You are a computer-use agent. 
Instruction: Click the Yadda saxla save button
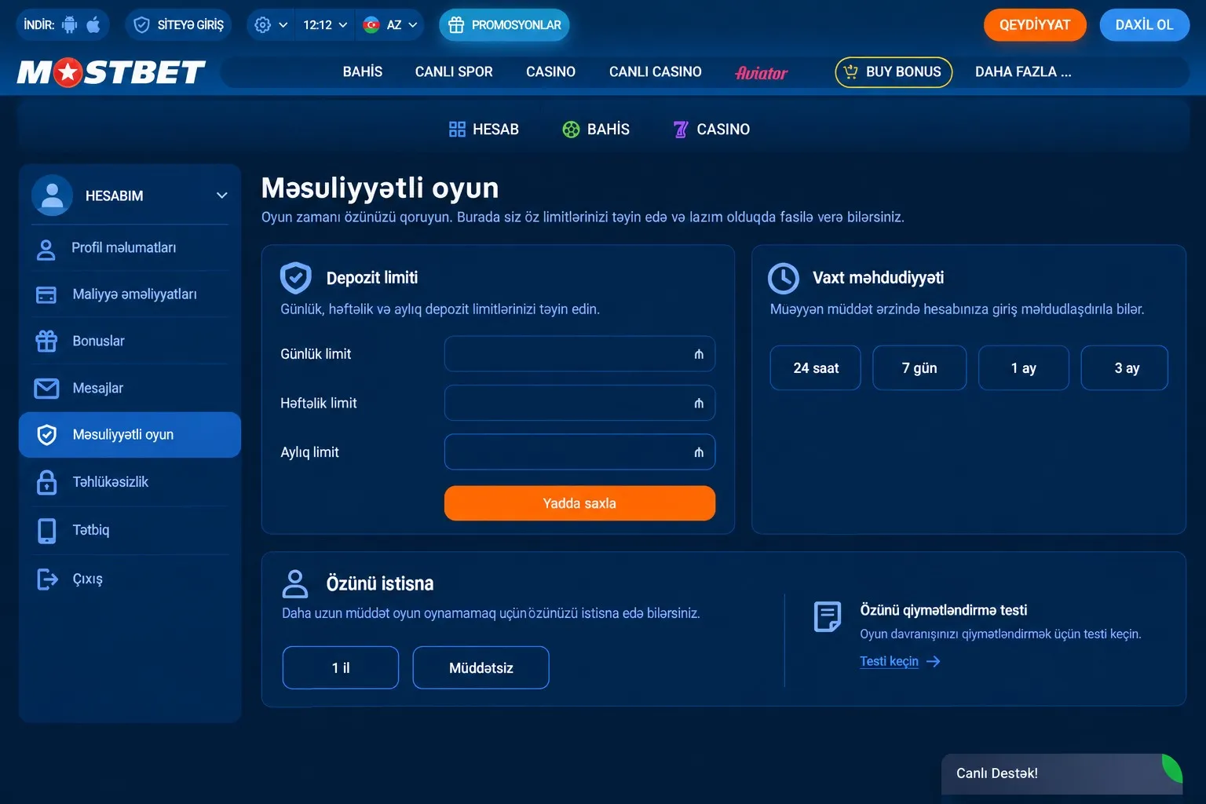point(579,503)
